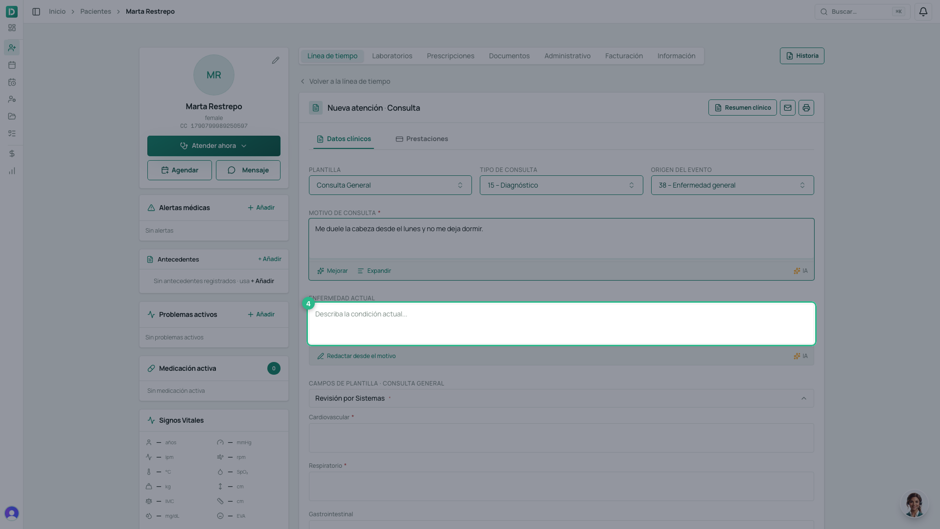Screen dimensions: 940x529
Task: Open the billing dollar icon in sidebar
Action: tap(12, 154)
